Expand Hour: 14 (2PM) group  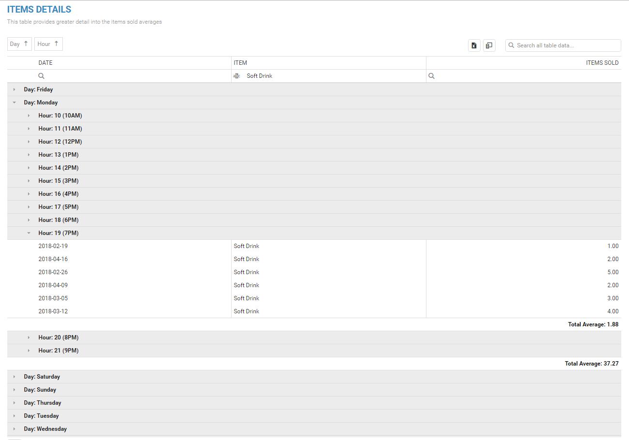coord(29,168)
